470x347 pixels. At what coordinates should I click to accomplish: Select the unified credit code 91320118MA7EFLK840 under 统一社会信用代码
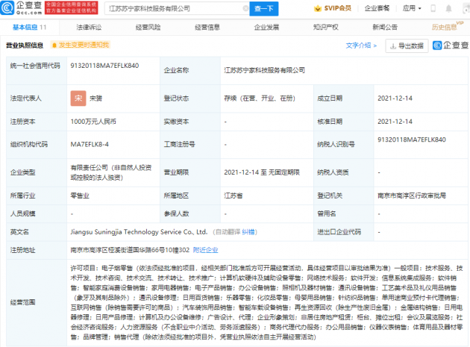(104, 66)
